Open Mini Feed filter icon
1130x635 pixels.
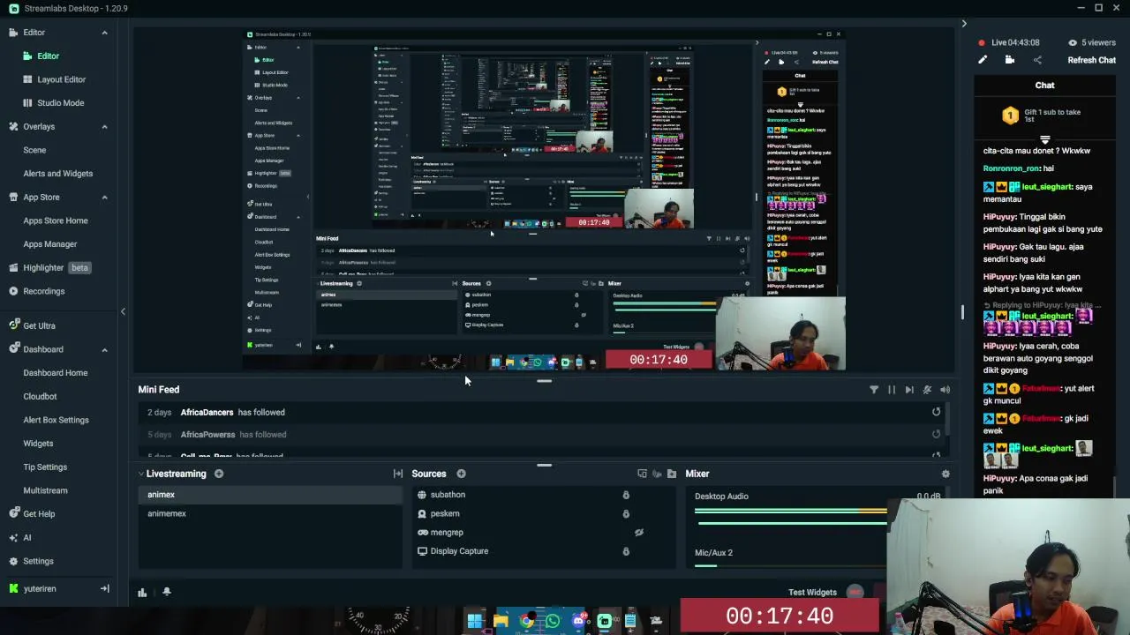(874, 390)
